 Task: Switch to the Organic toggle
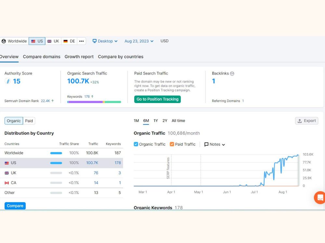[x=14, y=121]
